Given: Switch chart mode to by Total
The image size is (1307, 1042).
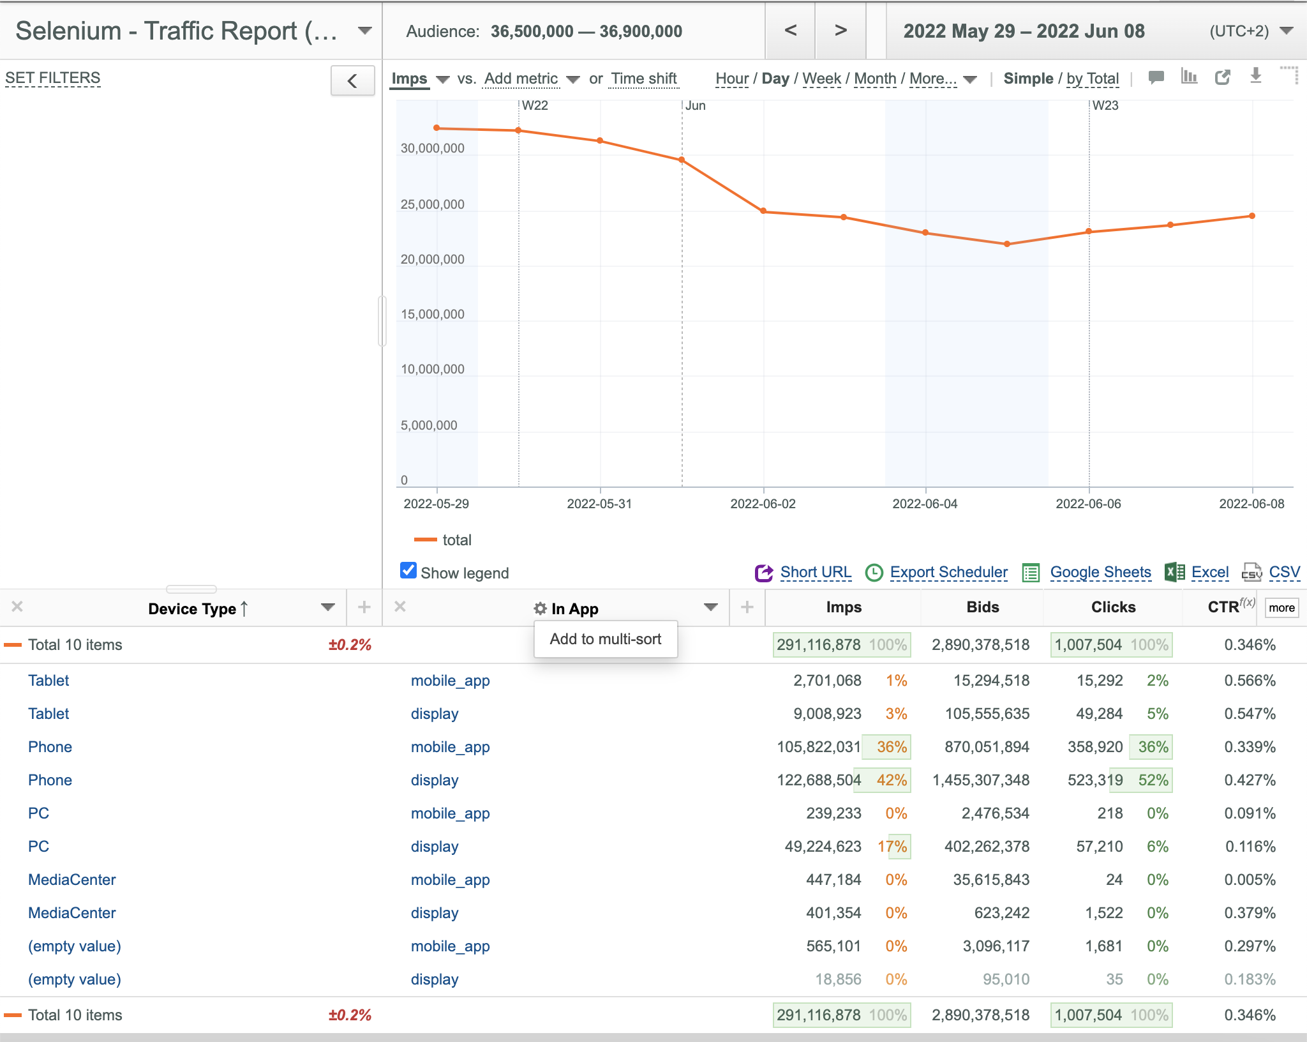Looking at the screenshot, I should click(1093, 79).
